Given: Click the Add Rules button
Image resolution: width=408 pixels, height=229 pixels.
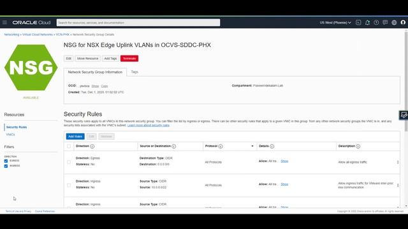Looking at the screenshot, I should [x=75, y=136].
